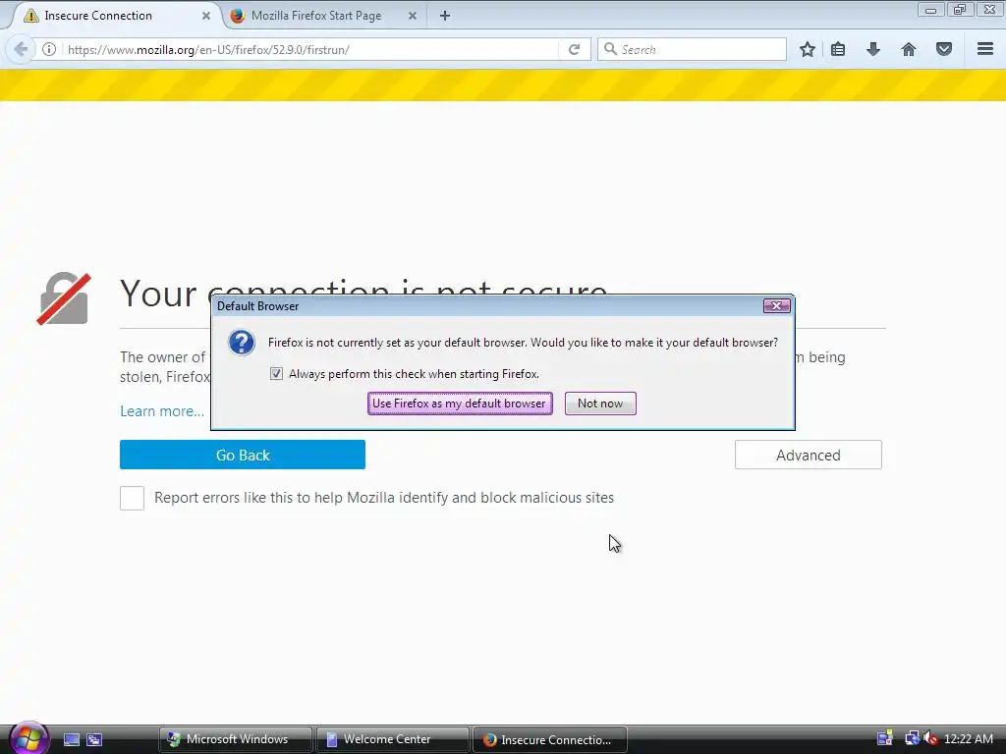Open the Firefox hamburger menu
The image size is (1006, 754).
click(985, 49)
